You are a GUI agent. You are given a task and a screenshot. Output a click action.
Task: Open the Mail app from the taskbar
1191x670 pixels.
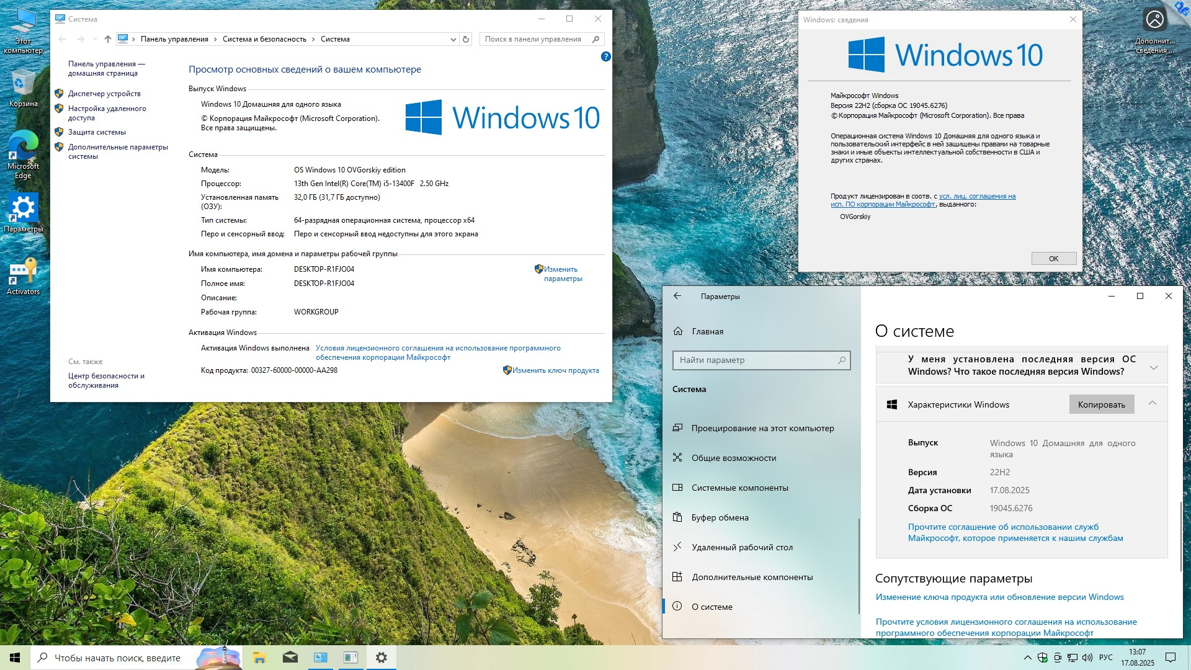click(290, 658)
